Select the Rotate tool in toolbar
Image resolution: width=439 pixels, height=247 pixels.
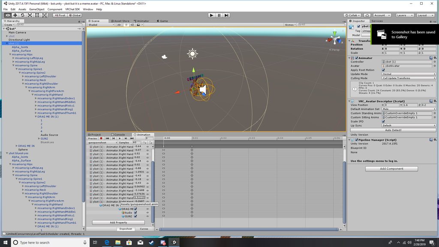coord(22,15)
